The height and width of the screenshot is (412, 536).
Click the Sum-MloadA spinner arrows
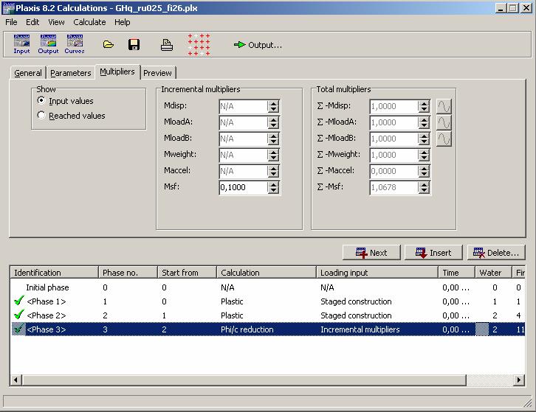(x=424, y=122)
